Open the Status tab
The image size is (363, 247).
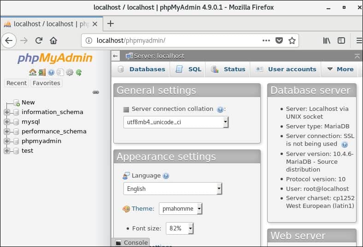click(228, 69)
